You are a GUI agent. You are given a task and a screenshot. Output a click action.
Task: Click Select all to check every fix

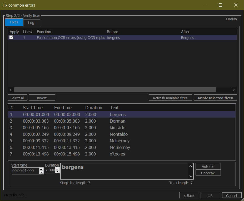[17, 97]
